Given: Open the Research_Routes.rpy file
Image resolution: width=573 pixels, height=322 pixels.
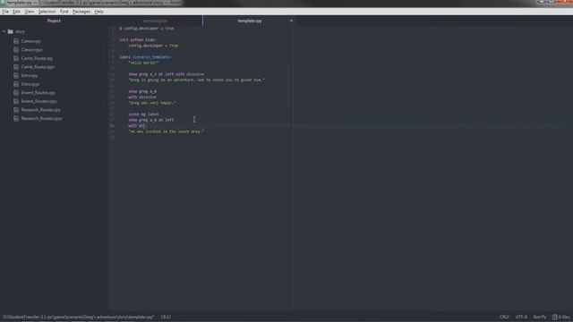Looking at the screenshot, I should 41,110.
